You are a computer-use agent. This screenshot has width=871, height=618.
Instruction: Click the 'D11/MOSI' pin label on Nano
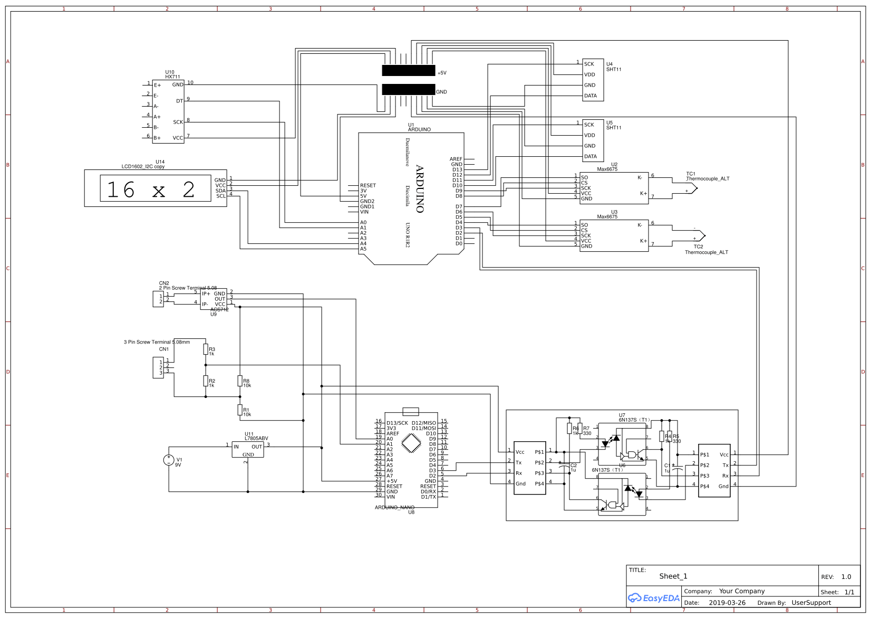click(x=424, y=428)
